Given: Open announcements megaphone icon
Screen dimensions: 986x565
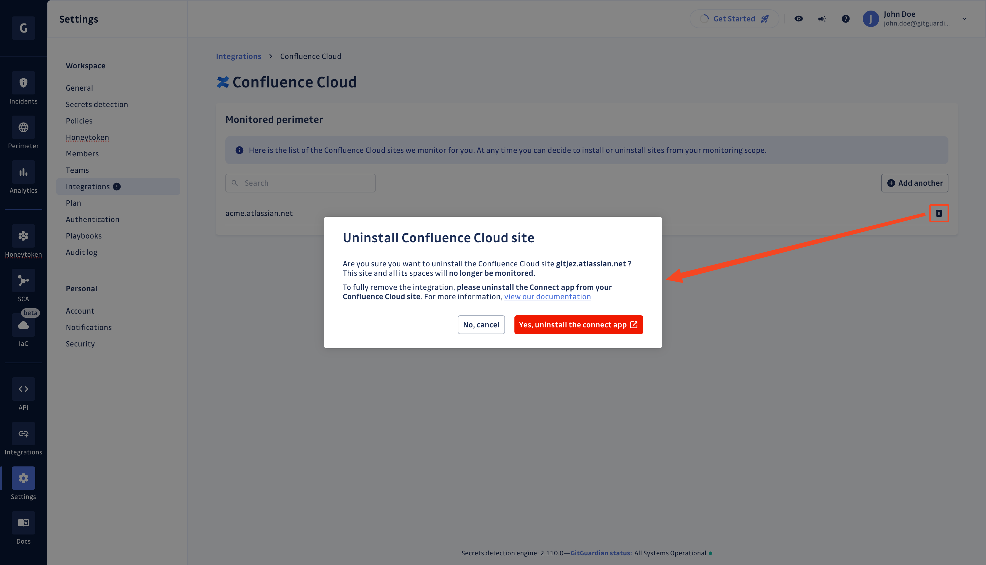Looking at the screenshot, I should click(822, 18).
